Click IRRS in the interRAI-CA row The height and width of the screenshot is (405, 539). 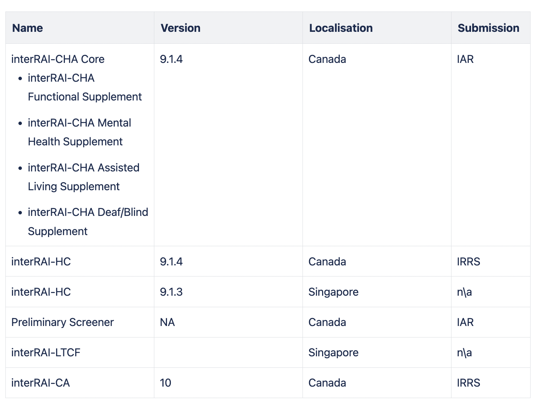[468, 383]
